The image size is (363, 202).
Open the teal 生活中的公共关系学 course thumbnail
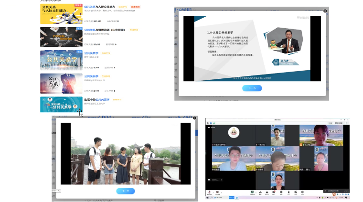61,105
